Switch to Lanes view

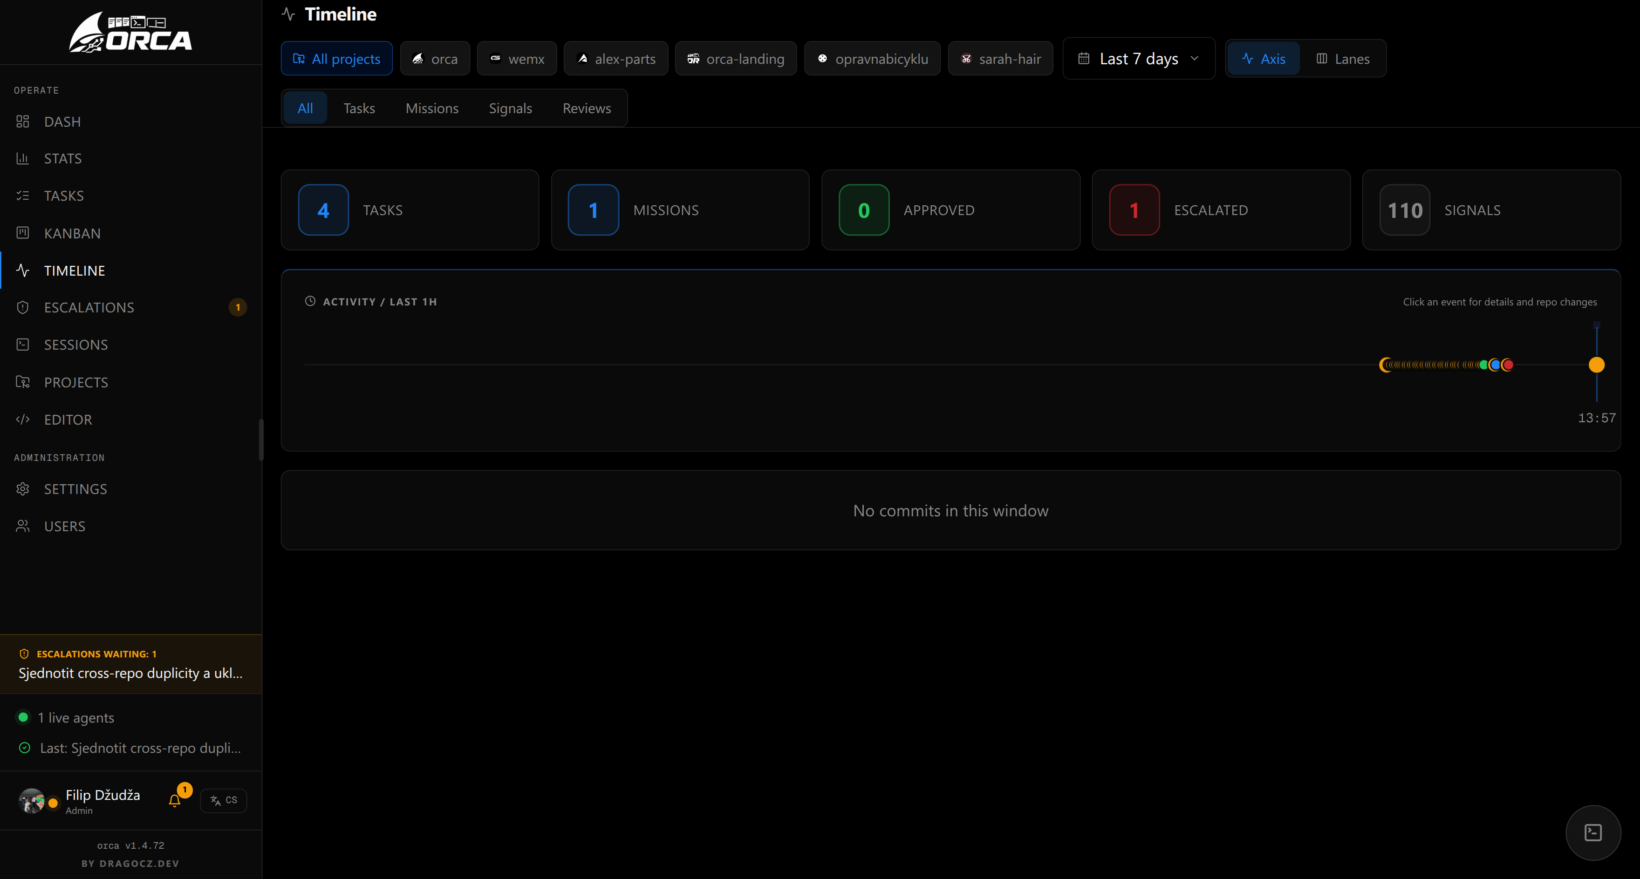pos(1343,59)
